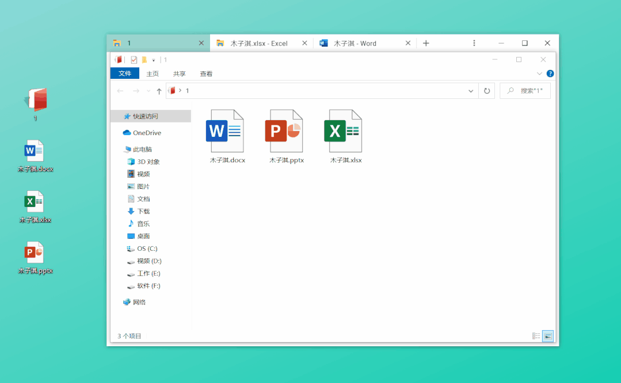The image size is (621, 383).
Task: Open 桌面 folder in sidebar
Action: (x=138, y=236)
